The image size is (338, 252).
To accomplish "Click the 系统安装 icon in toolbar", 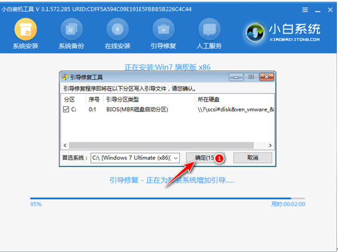I will 25,30.
